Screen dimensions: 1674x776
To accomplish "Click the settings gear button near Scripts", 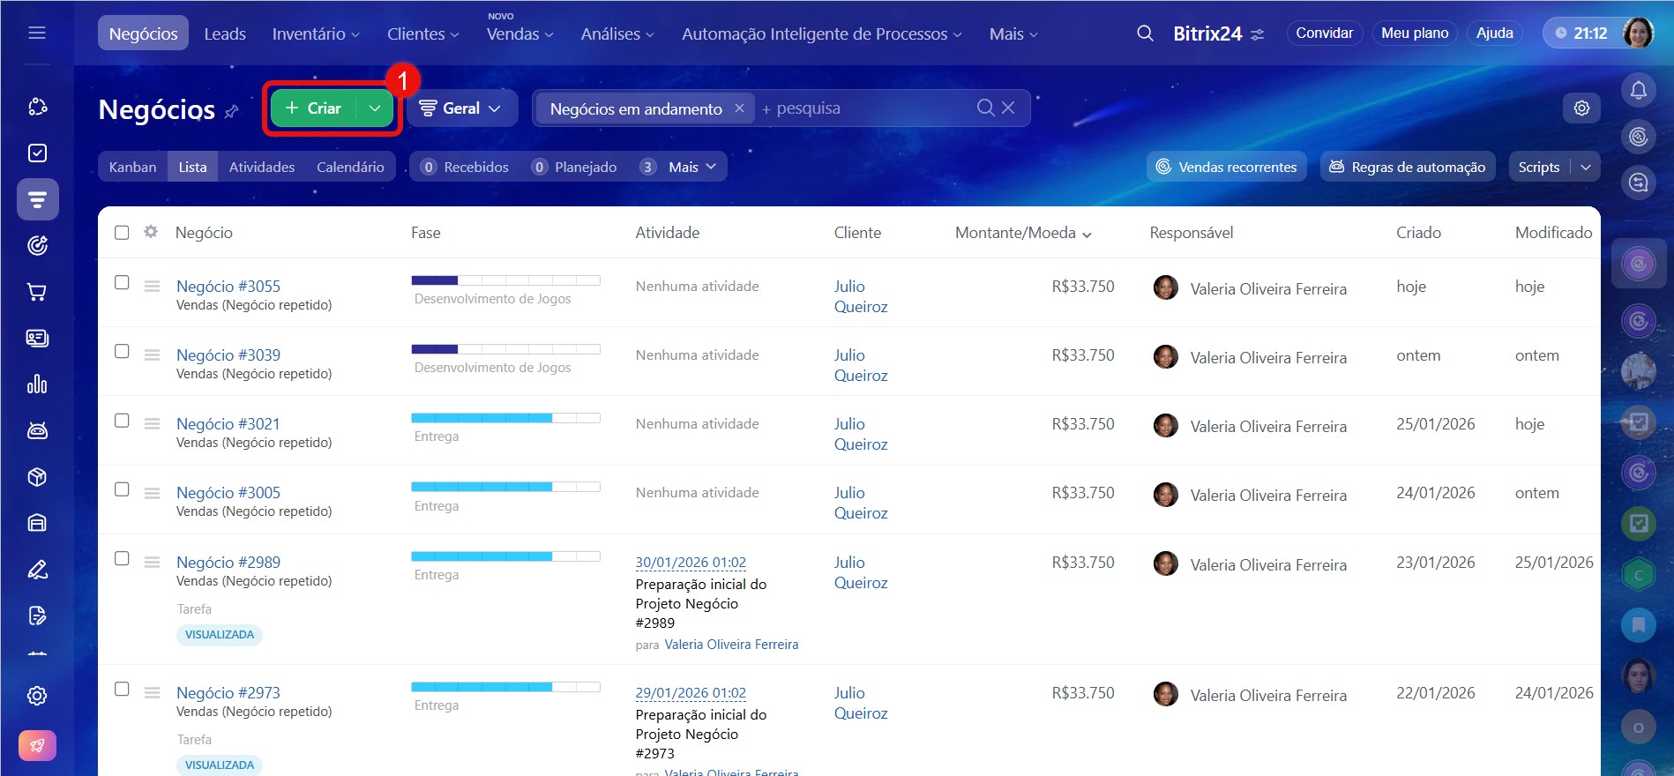I will click(1581, 108).
